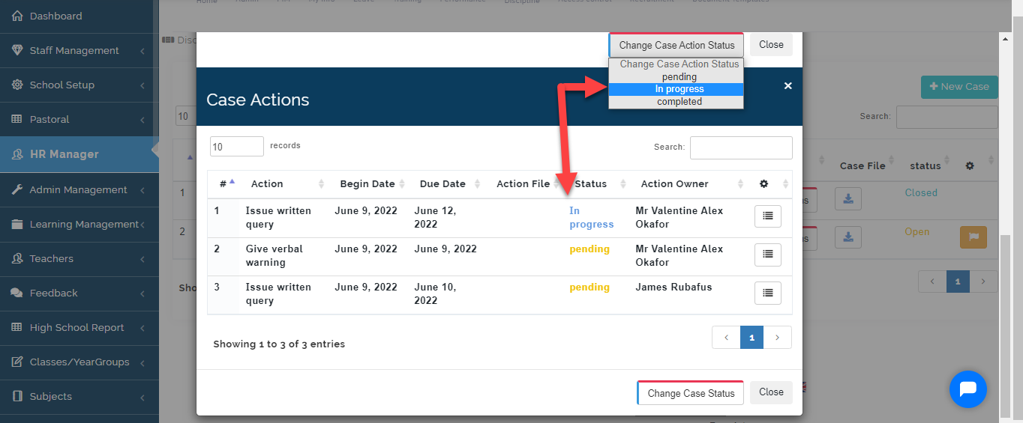This screenshot has width=1023, height=423.
Task: Click the Search field in Case Actions dialog
Action: [741, 147]
